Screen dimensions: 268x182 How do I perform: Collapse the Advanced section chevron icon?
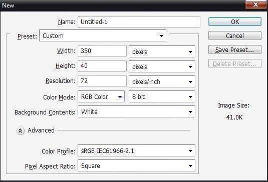coord(21,131)
